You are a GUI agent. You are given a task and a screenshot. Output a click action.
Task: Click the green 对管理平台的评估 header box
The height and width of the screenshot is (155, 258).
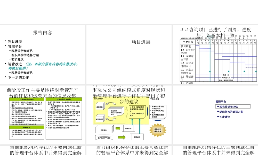point(27,99)
